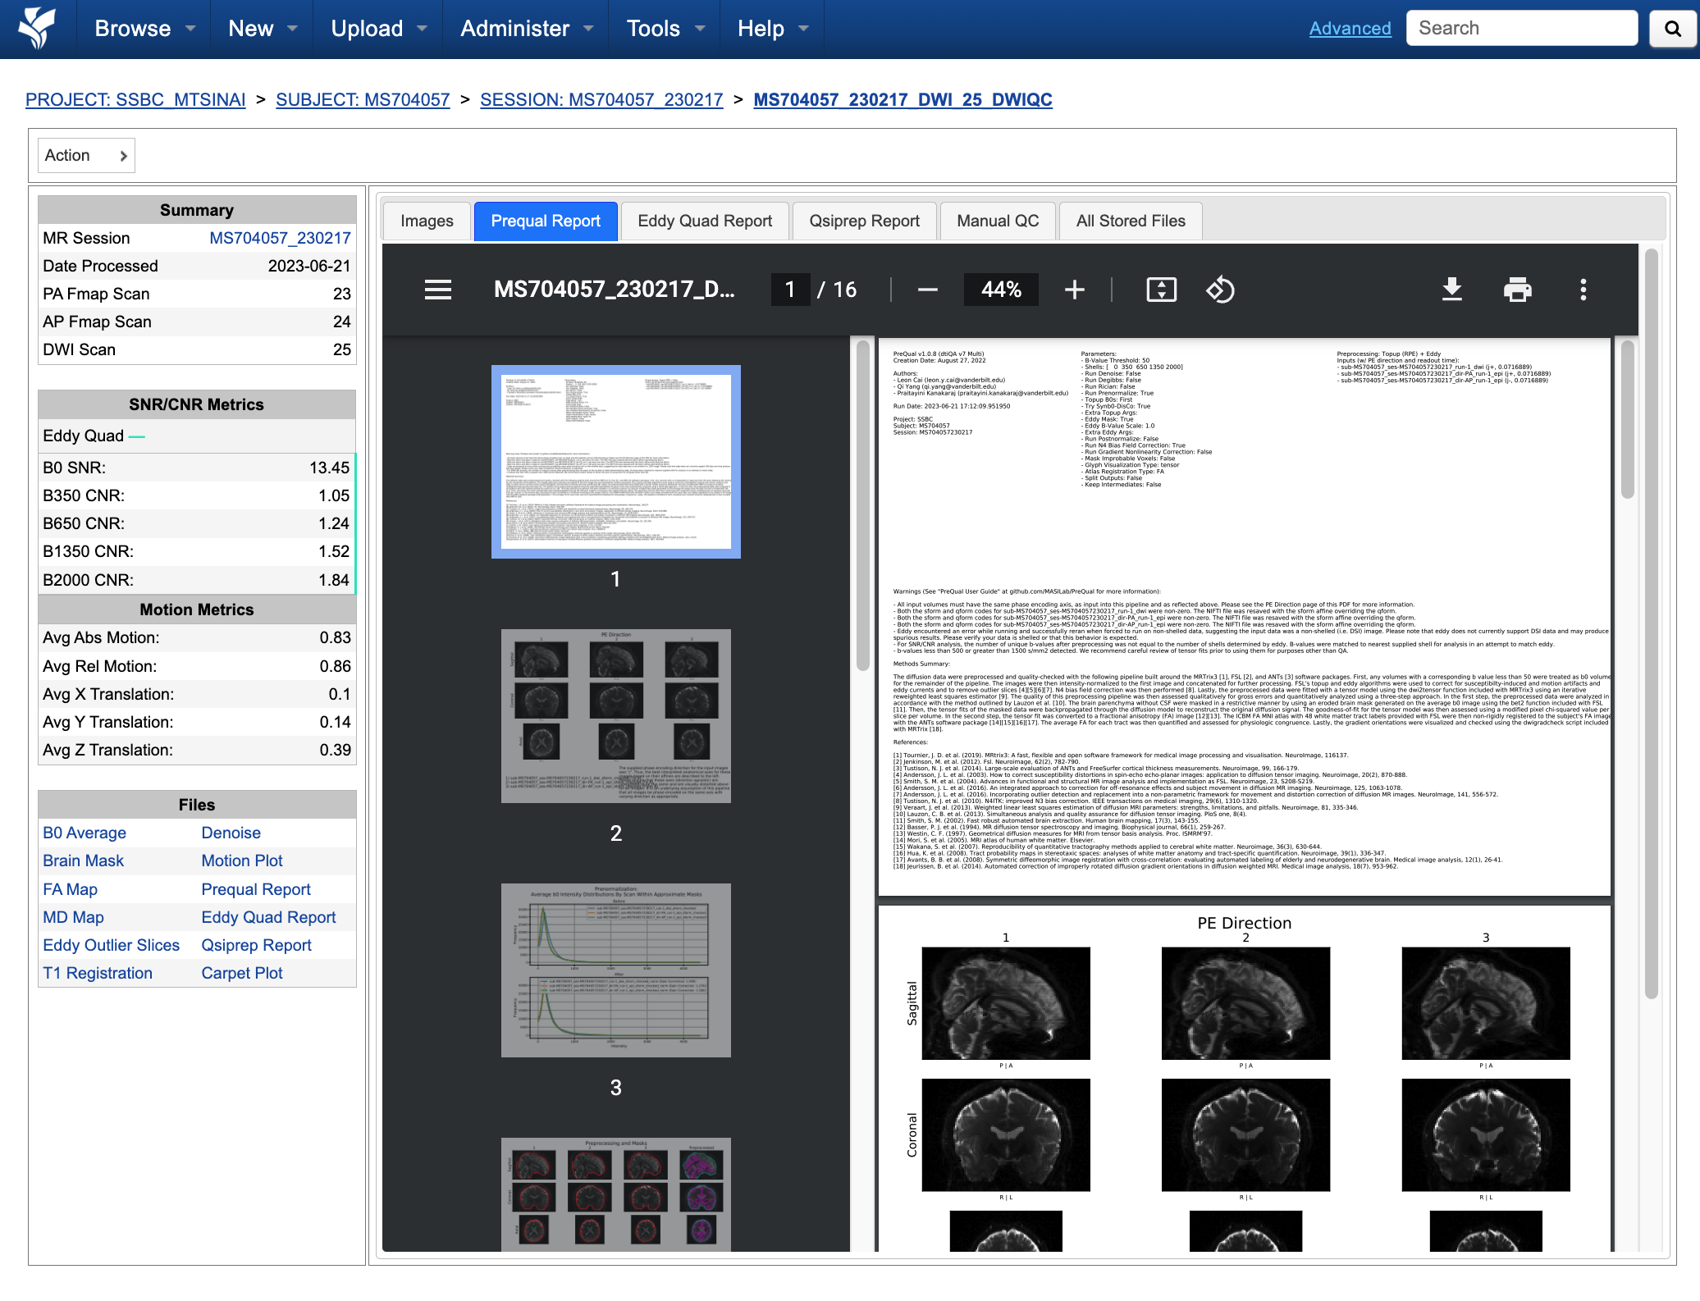Follow the SUBJECT: MS704057 breadcrumb link
The width and height of the screenshot is (1700, 1301).
click(x=363, y=99)
